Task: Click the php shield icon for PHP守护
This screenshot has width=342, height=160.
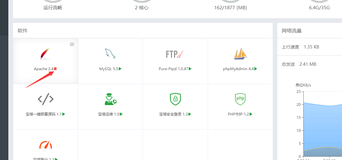Action: [x=240, y=99]
